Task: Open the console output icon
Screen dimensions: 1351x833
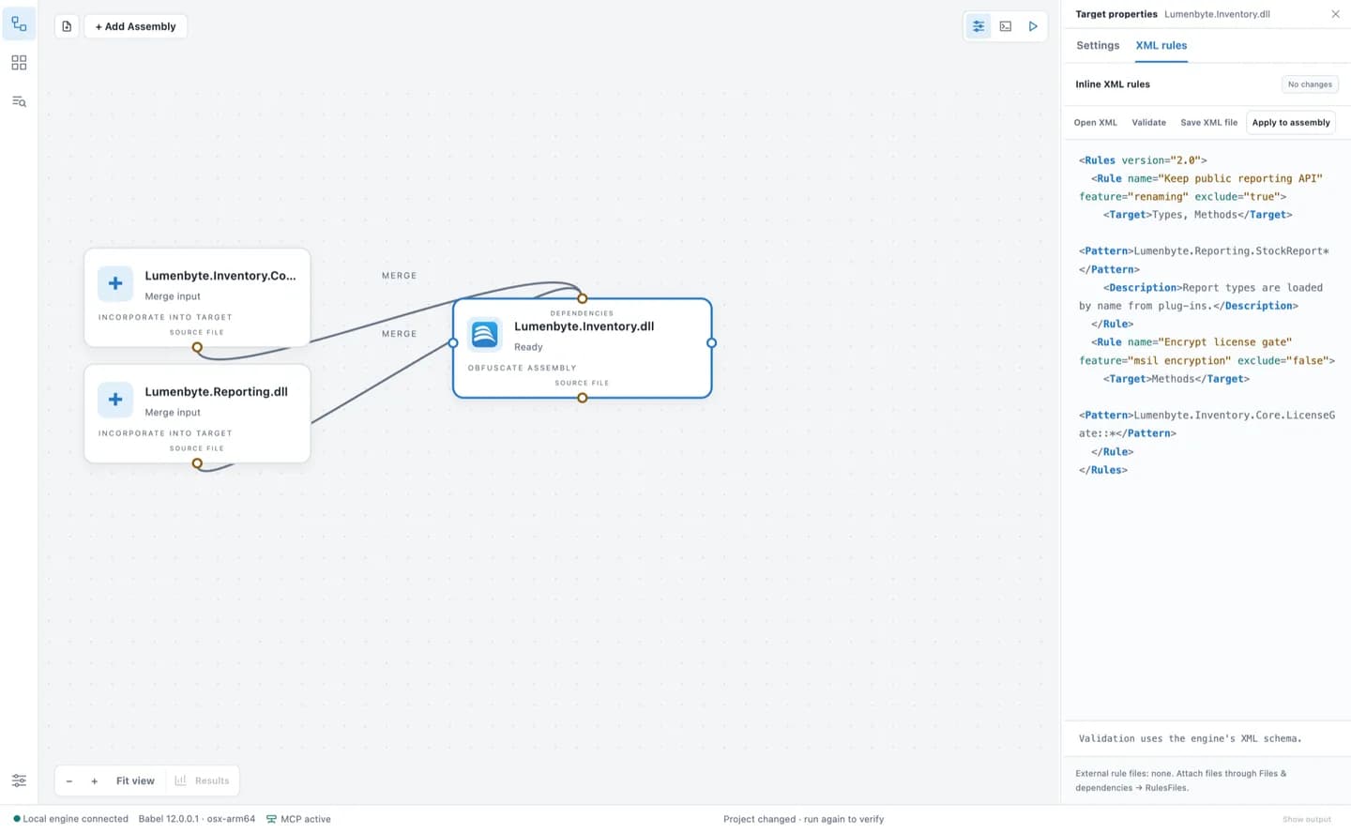Action: (x=1006, y=26)
